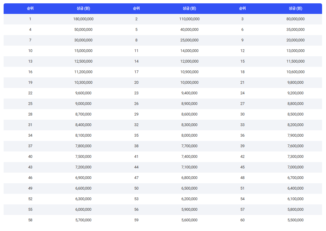The image size is (326, 231).
Task: Click the 10,300,000 amount
Action: [83, 83]
